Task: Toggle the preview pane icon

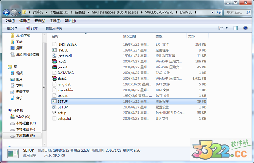Action: click(235, 28)
